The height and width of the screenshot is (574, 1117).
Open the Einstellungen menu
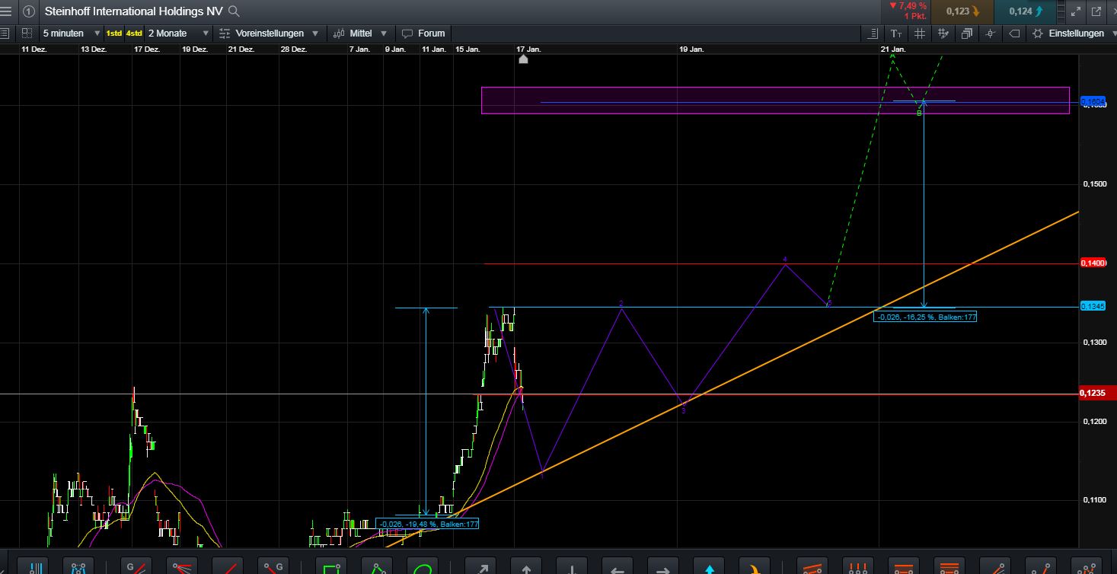[1077, 33]
